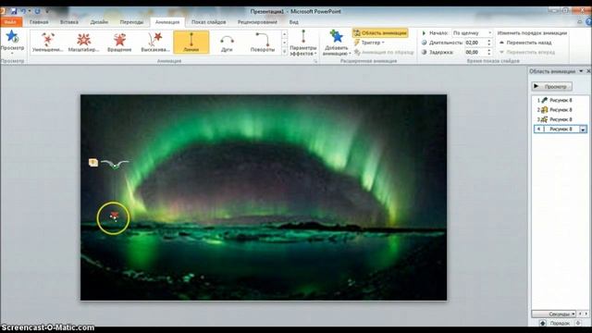
Task: Click animation tag beside the seagull
Action: (x=93, y=163)
